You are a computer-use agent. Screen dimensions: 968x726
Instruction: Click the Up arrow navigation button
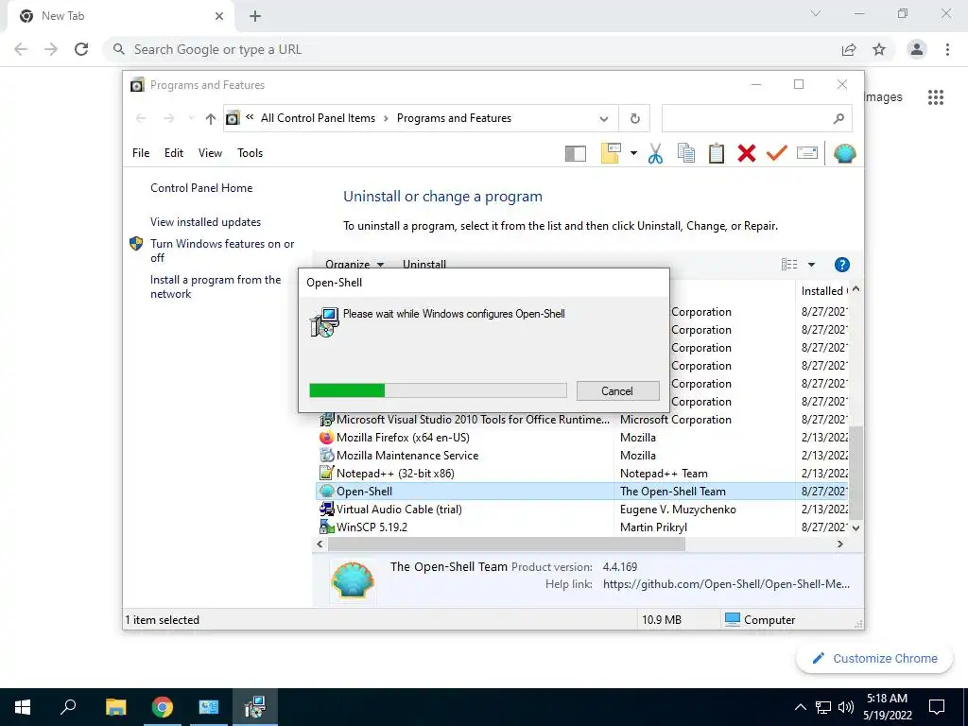(211, 118)
